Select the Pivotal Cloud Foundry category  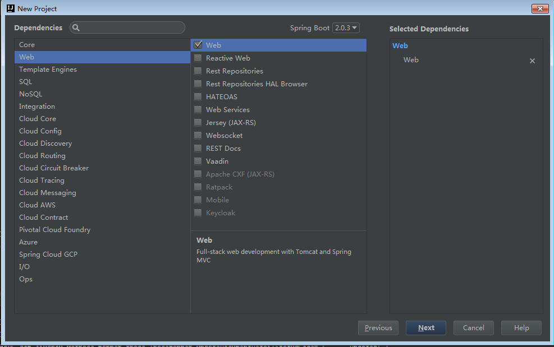coord(103,230)
